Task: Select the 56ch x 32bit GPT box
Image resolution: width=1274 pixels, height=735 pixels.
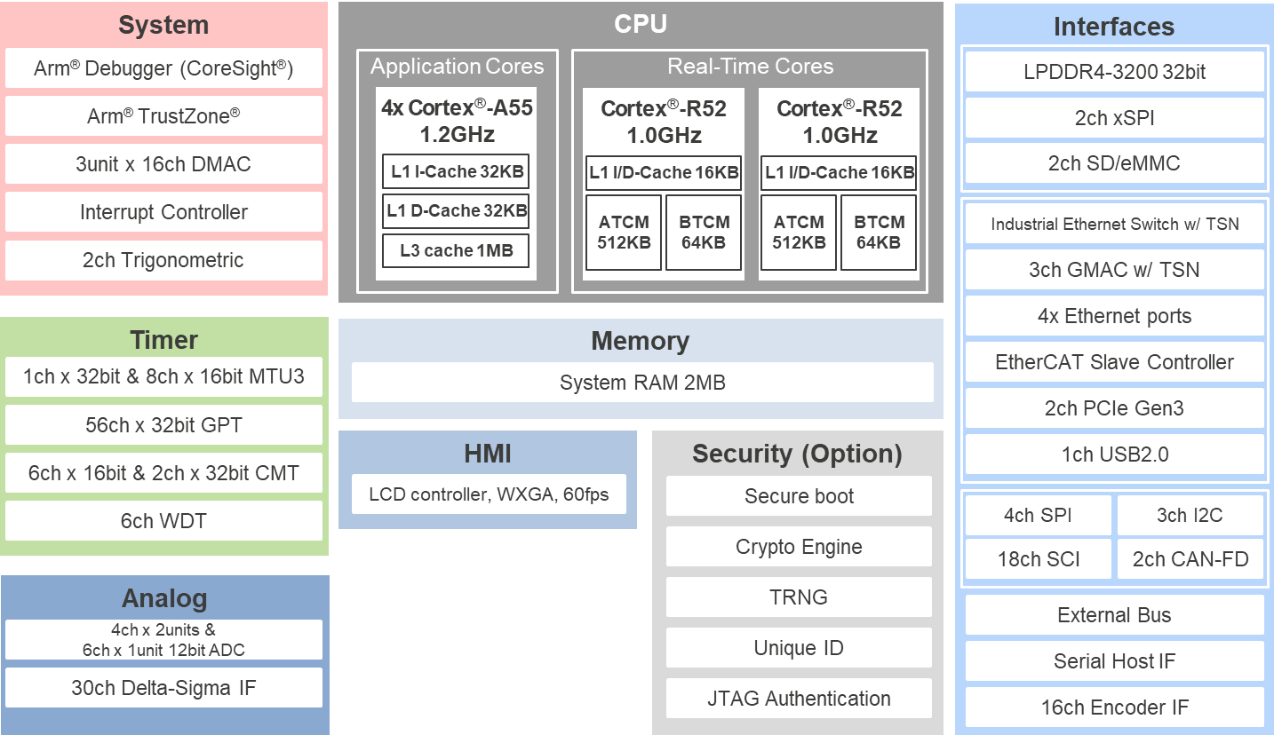Action: 163,425
